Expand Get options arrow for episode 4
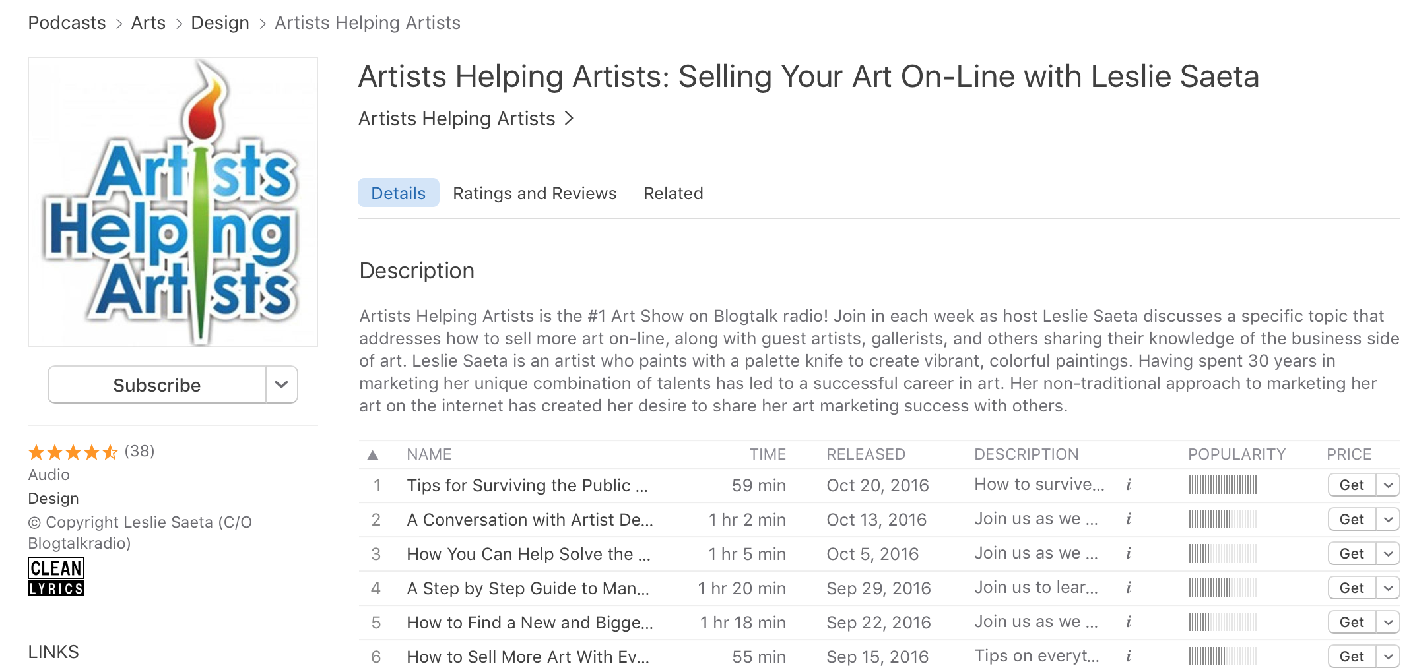Image resolution: width=1411 pixels, height=670 pixels. (1388, 588)
